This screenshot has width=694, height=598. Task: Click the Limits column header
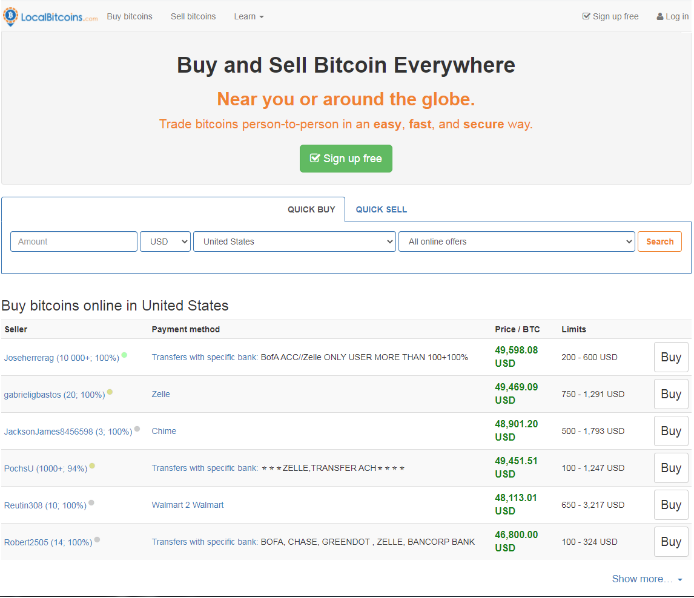coord(573,329)
